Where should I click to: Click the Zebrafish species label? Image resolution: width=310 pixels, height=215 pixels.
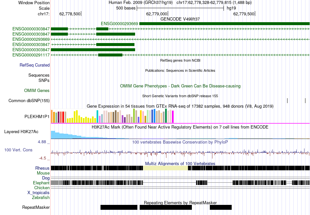(x=41, y=197)
